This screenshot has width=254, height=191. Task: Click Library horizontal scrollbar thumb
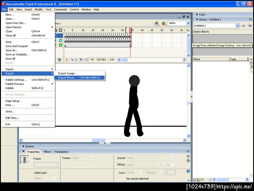[223, 179]
